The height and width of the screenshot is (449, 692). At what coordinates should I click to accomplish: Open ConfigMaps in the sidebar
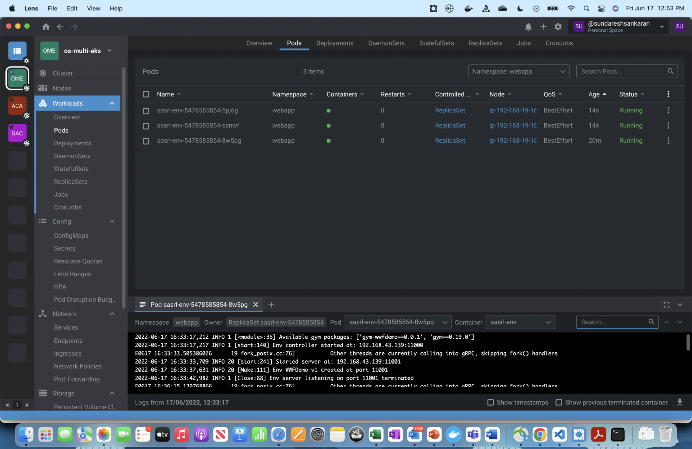(x=71, y=236)
